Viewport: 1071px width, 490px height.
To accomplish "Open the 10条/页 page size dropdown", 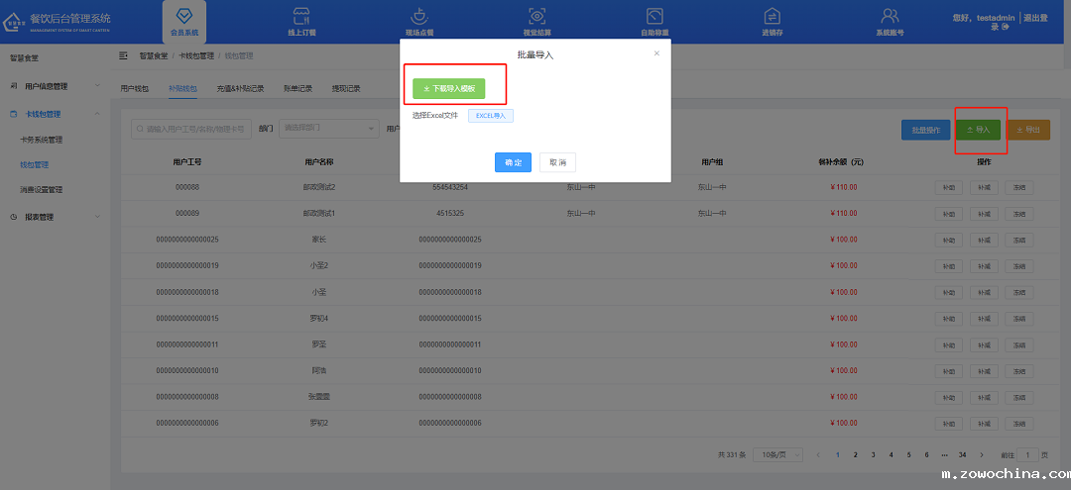I will (777, 454).
